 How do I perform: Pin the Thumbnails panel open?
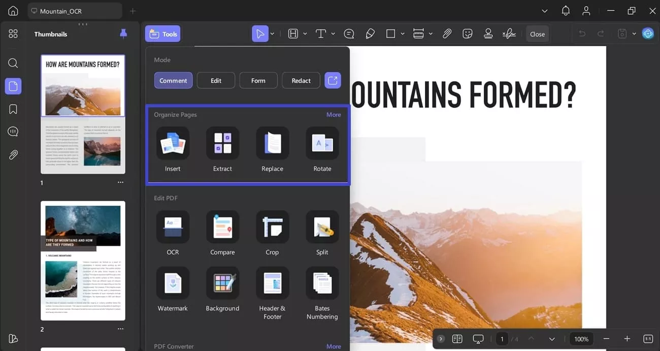pos(123,34)
